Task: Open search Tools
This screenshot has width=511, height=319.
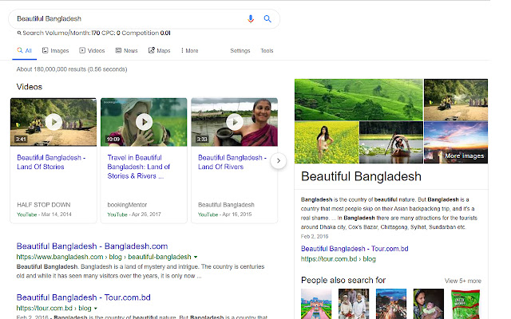Action: 267,51
